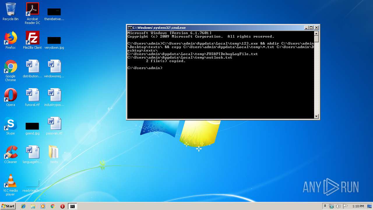Select the cmd.exe taskbar button
This screenshot has width=373, height=210.
pos(72,206)
